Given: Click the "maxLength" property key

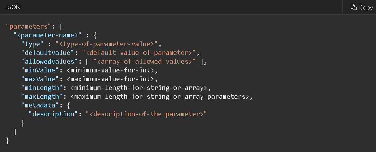Looking at the screenshot, I should [42, 96].
